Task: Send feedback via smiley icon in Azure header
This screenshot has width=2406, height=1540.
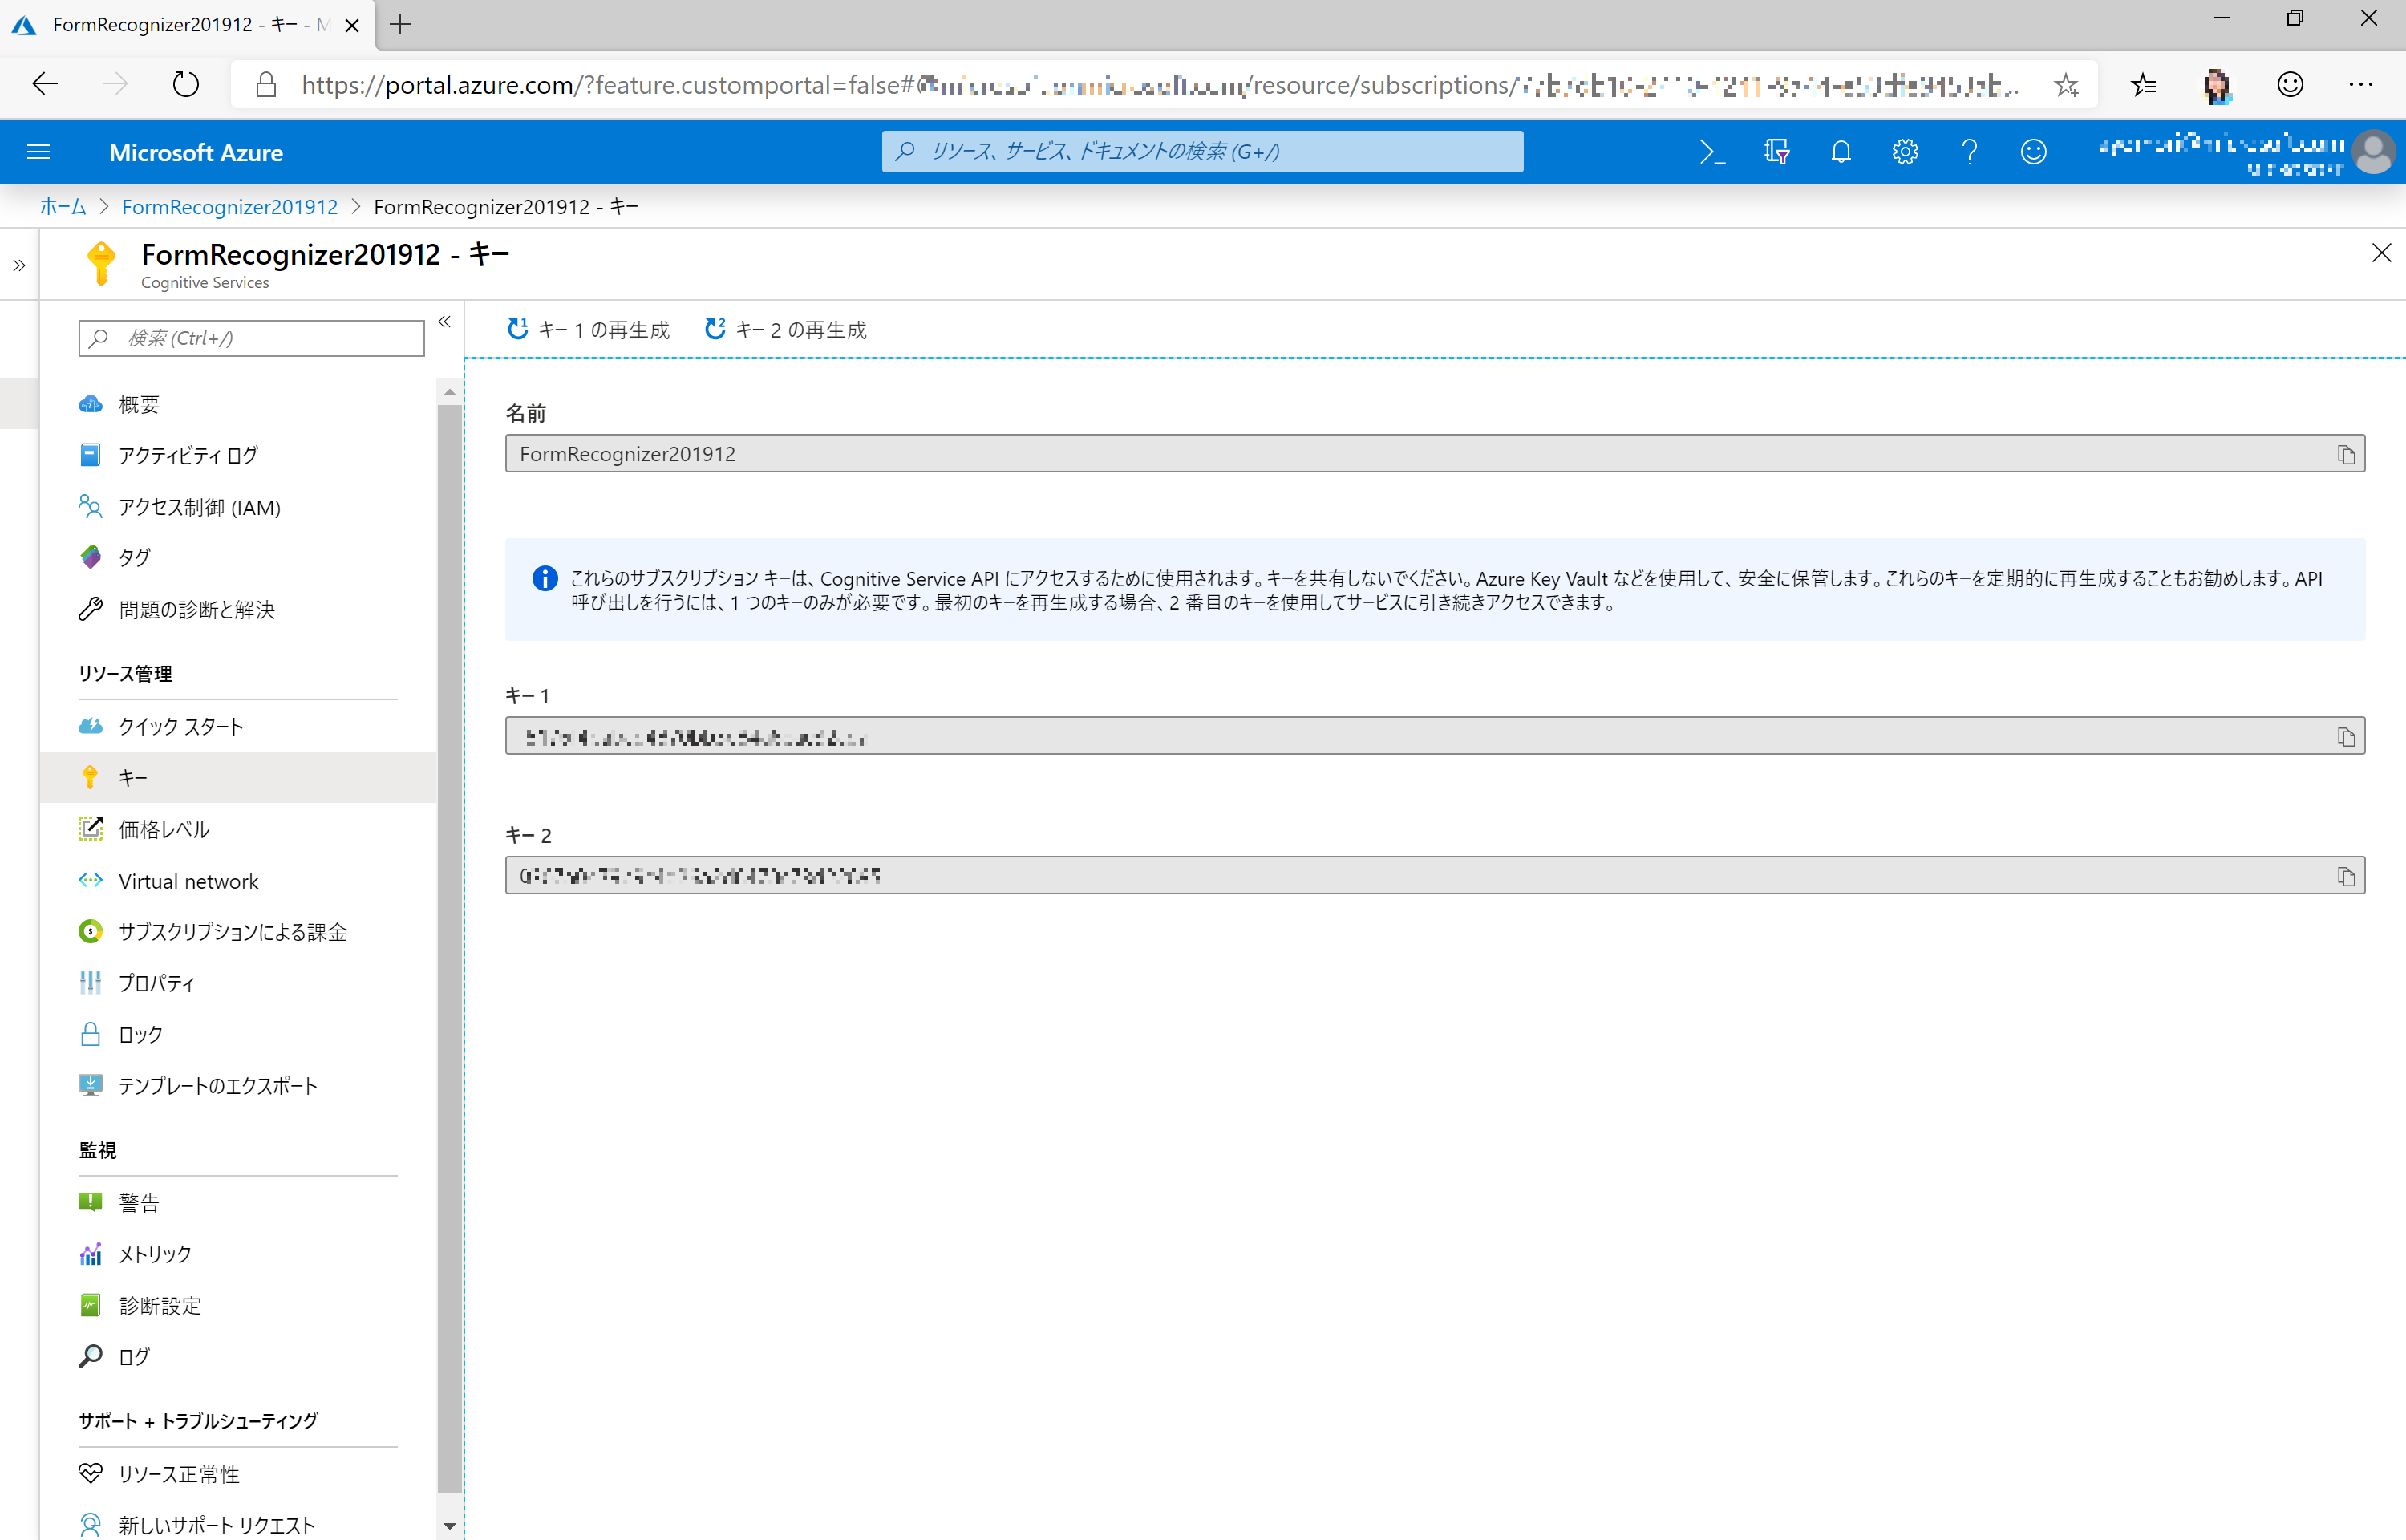Action: [x=2033, y=152]
